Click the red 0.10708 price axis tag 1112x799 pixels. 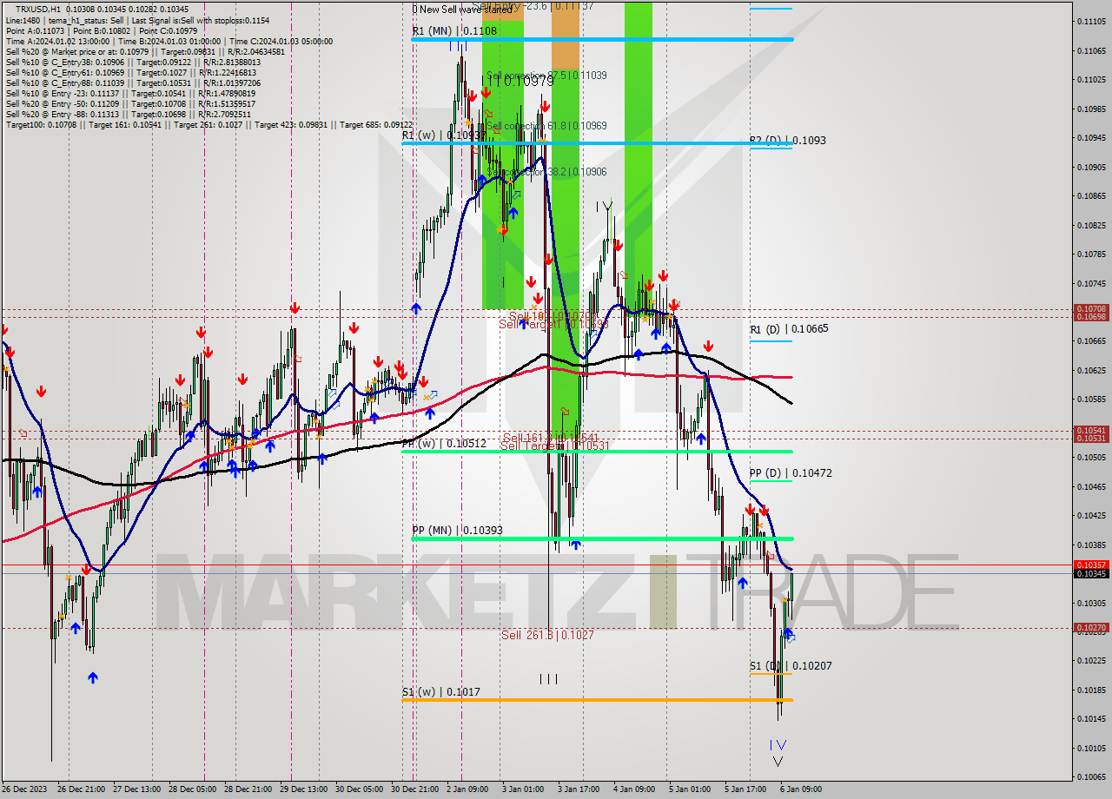(x=1091, y=309)
